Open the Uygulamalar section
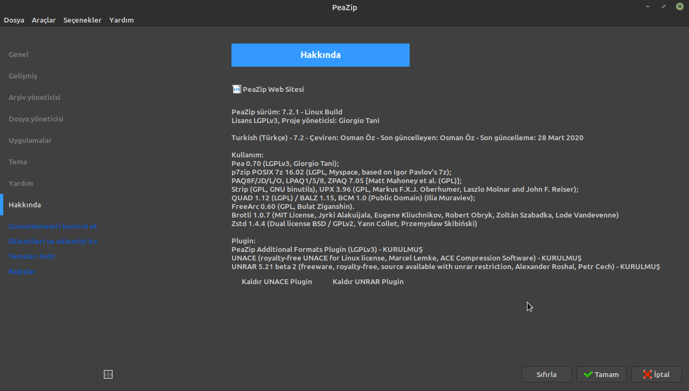Screen dimensions: 689x391 click(x=30, y=140)
